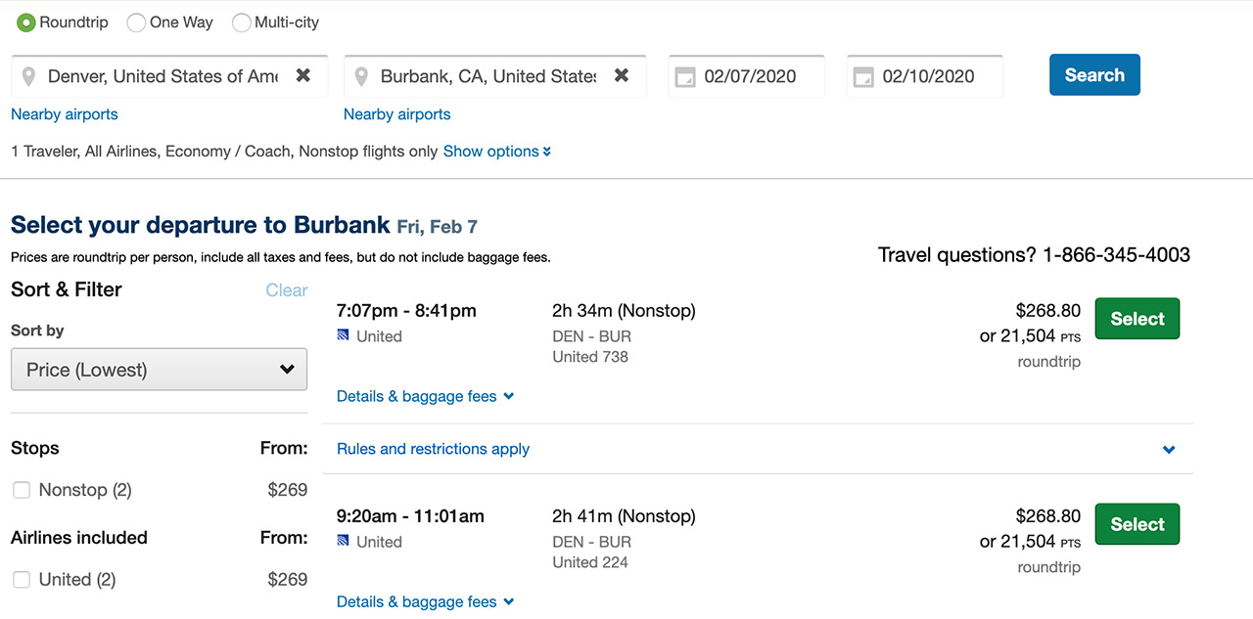Click the location pin icon in Denver field

(x=28, y=76)
